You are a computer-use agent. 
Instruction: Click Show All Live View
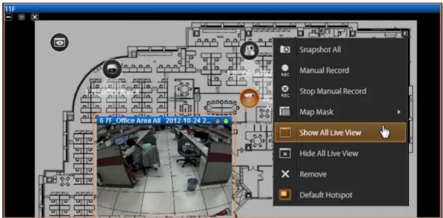pos(340,132)
